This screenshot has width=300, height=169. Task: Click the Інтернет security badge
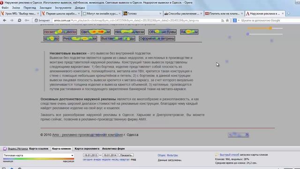pos(42,20)
